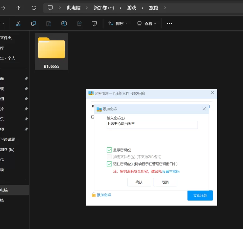Rename the selected item via toolbar icon
This screenshot has width=243, height=229.
(64, 24)
